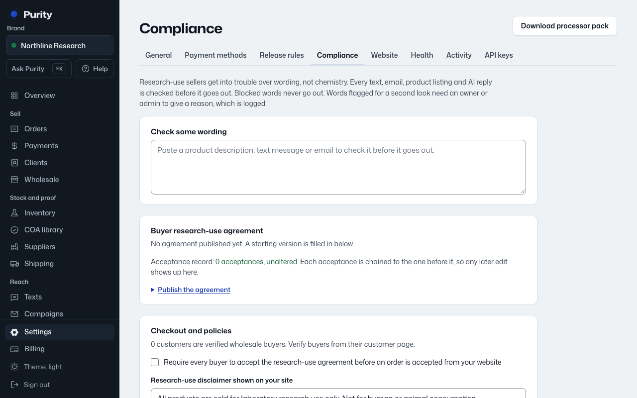Viewport: 637px width, 398px height.
Task: Open the Northline Research brand selector
Action: point(60,45)
